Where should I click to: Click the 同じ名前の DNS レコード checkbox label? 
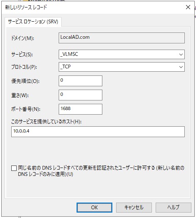pyautogui.click(x=101, y=171)
